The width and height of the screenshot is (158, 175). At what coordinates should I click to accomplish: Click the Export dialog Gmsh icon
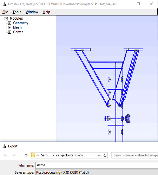point(5,146)
